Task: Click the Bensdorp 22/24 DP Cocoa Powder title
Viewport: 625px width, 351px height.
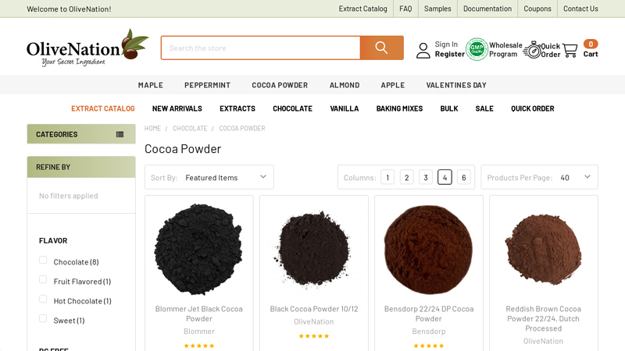Action: point(428,314)
